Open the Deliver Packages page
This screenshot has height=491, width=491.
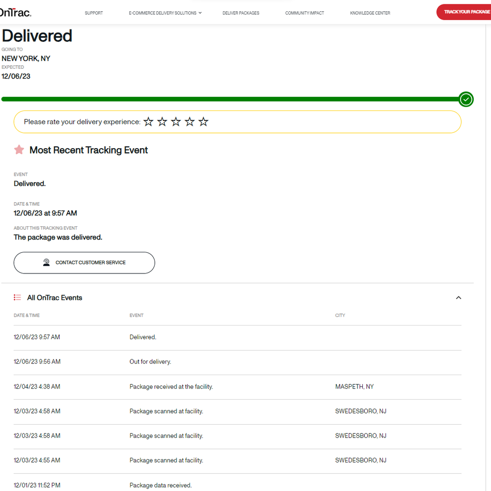[241, 13]
